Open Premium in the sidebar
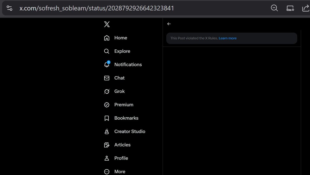This screenshot has height=175, width=310. click(x=124, y=105)
